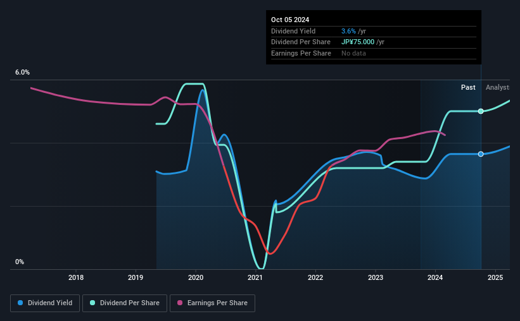Click the 2018 label on the x-axis
Viewport: 520px width, 321px height.
76,277
